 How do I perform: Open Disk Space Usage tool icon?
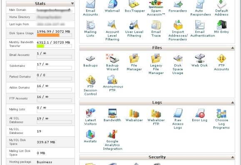point(178,64)
